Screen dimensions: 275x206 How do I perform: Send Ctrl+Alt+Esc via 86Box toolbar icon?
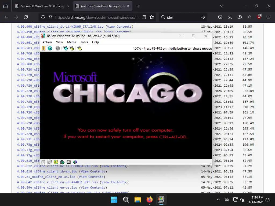72,48
